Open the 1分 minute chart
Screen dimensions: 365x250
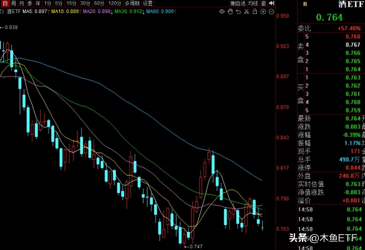pyautogui.click(x=48, y=3)
